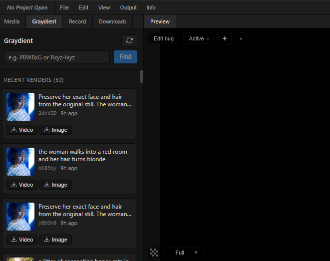Click the Edit bug button
Image resolution: width=330 pixels, height=261 pixels.
(164, 38)
